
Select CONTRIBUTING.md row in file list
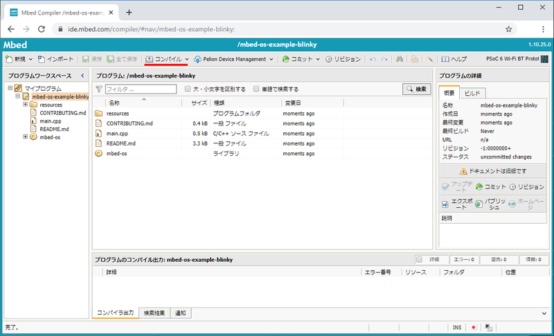(x=262, y=123)
